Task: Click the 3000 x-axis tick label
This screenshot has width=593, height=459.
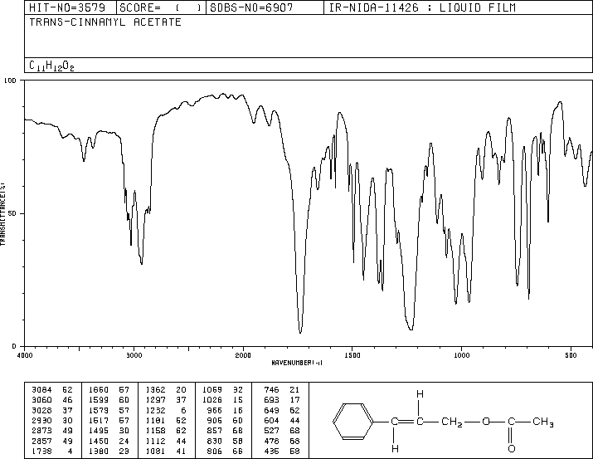Action: point(134,355)
